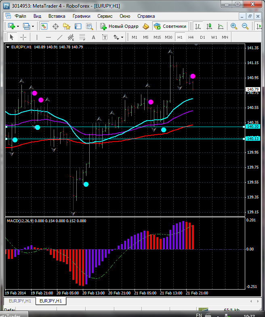Restore the inner chart window
Image resolution: width=265 pixels, height=317 pixels.
coord(250,16)
